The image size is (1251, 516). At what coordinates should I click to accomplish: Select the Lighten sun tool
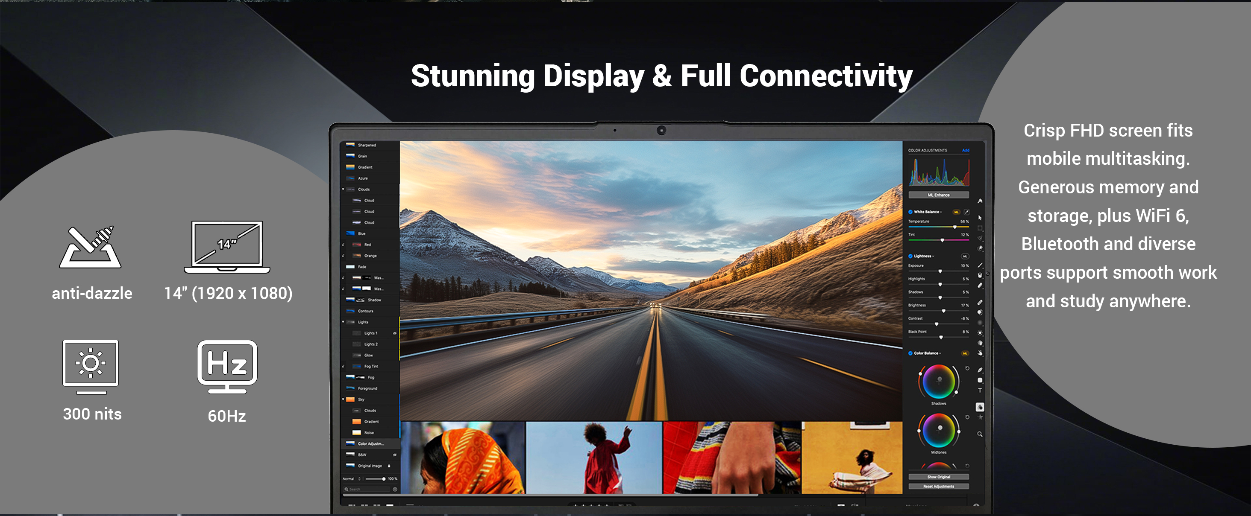pos(980,333)
